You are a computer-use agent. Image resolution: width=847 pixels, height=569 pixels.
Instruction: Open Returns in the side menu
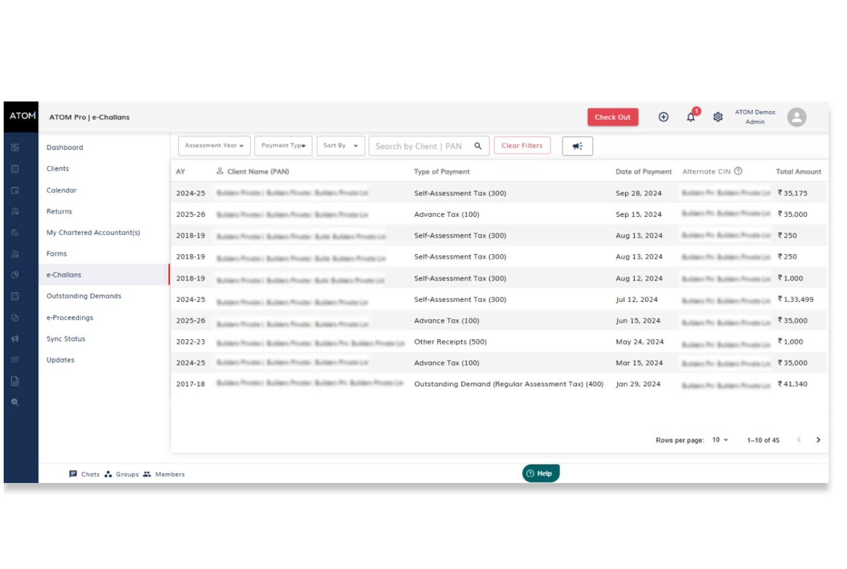pos(59,212)
